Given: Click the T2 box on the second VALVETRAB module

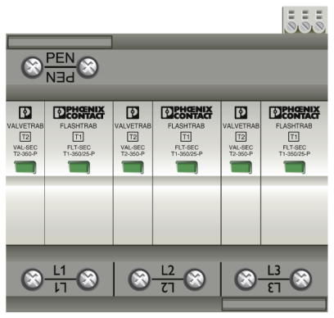Looking at the screenshot, I should tap(133, 137).
